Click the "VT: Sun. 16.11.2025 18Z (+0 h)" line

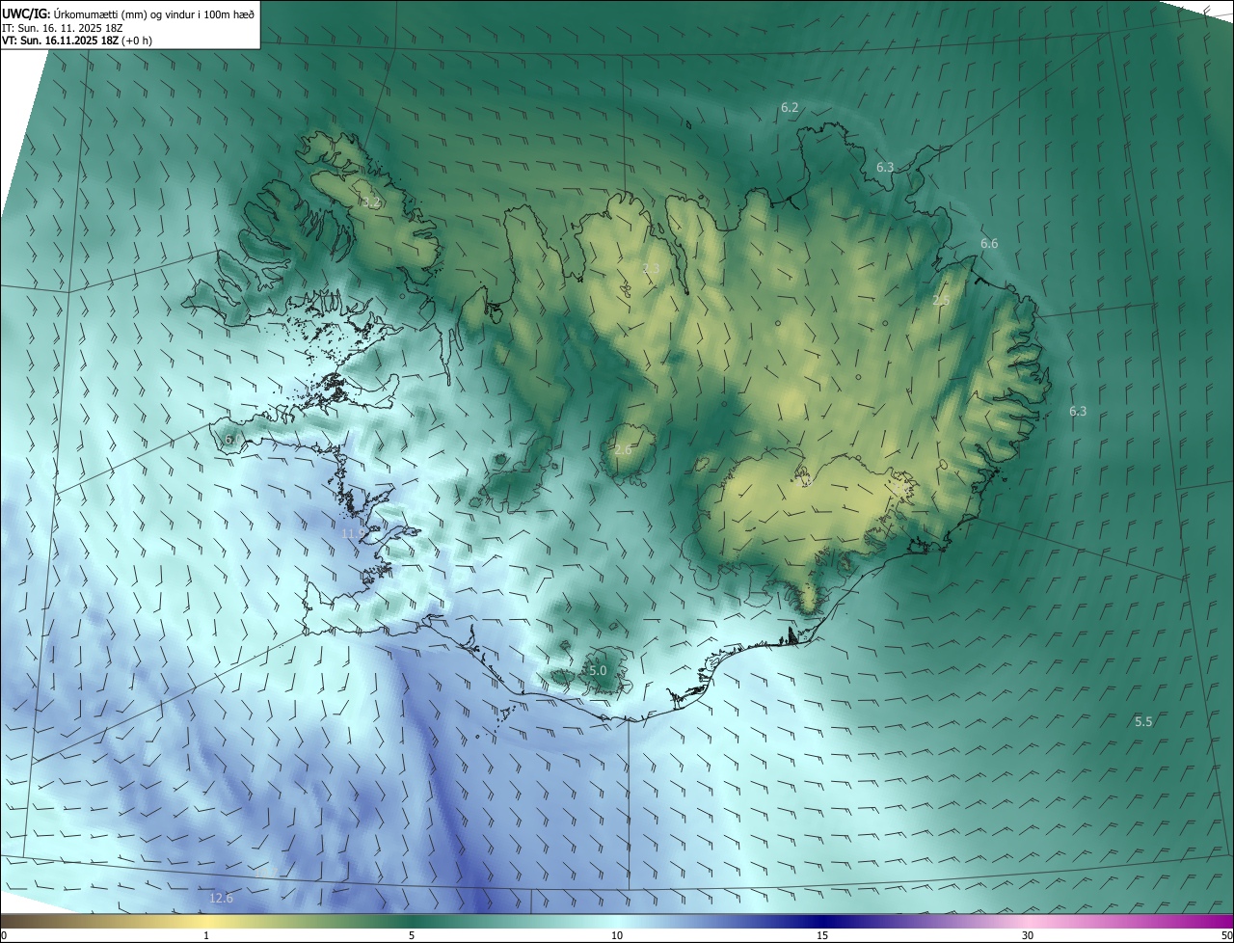[77, 40]
